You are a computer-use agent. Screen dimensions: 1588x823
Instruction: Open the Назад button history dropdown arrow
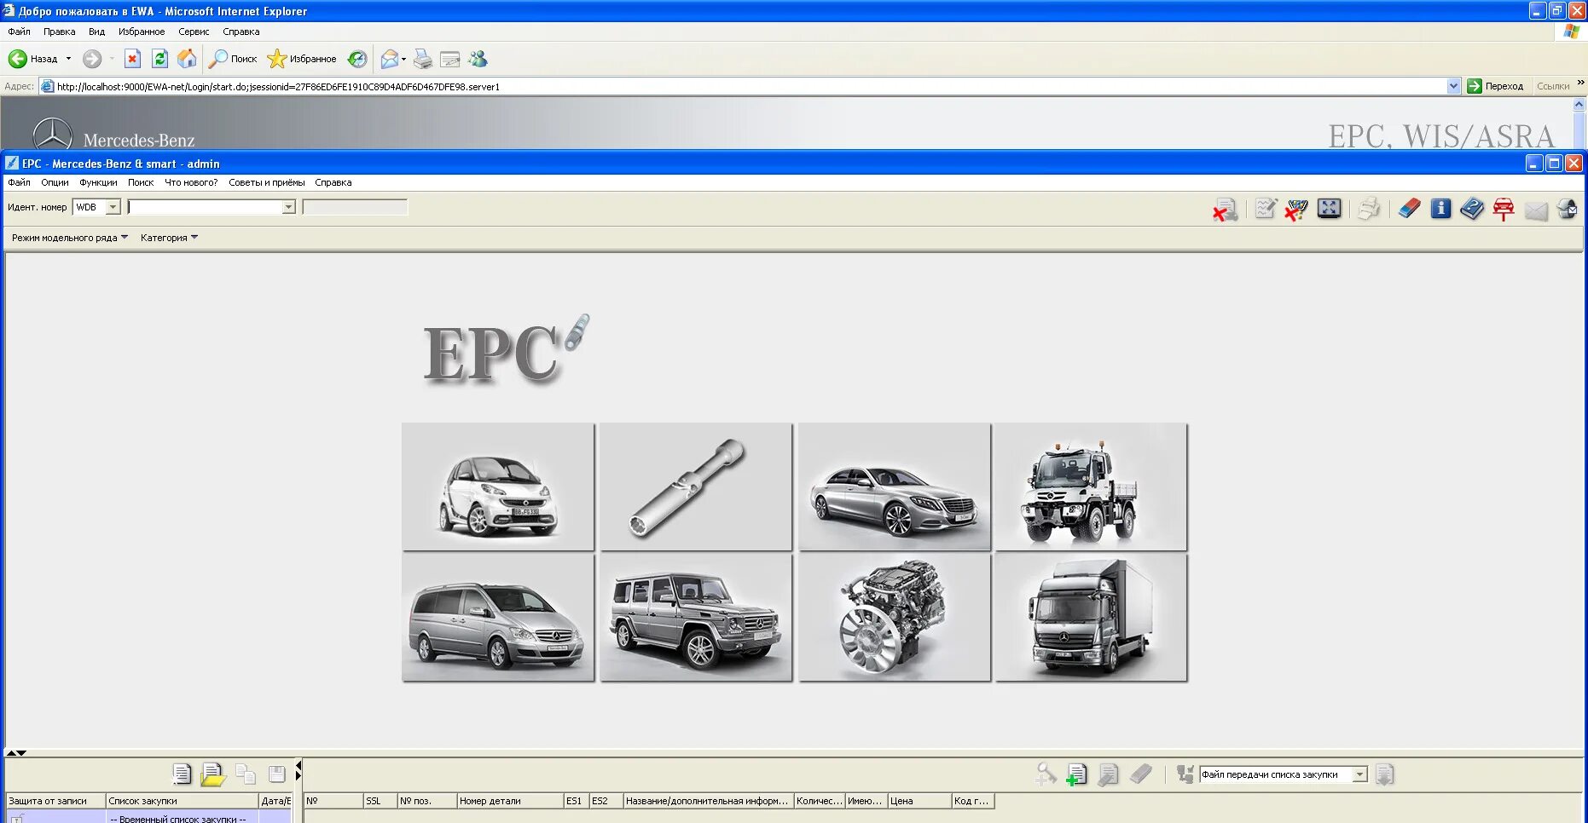pos(68,59)
